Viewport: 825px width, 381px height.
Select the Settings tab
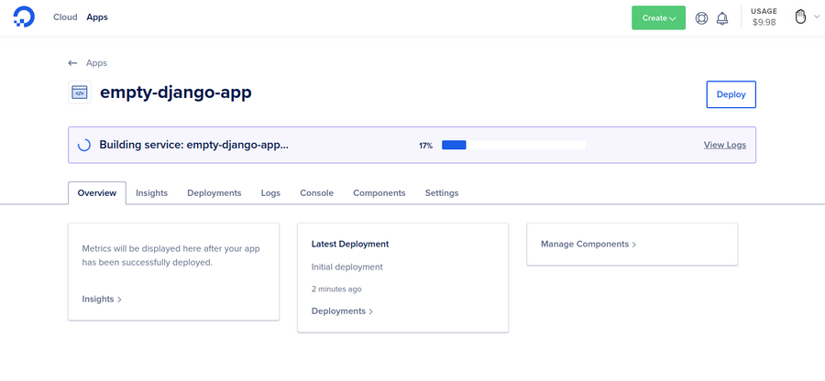pos(442,193)
